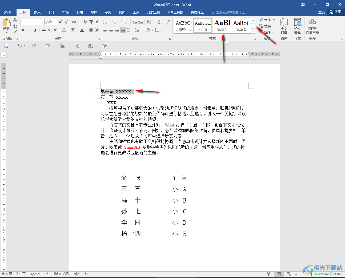
Task: Align text right
Action: [117, 30]
